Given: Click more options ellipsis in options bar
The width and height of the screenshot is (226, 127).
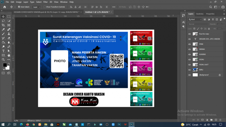Looking at the screenshot, I should pos(114,7).
